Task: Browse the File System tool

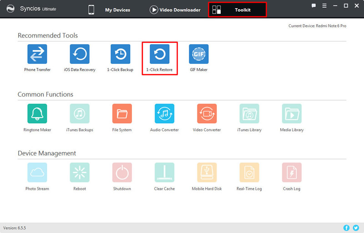Action: point(122,114)
